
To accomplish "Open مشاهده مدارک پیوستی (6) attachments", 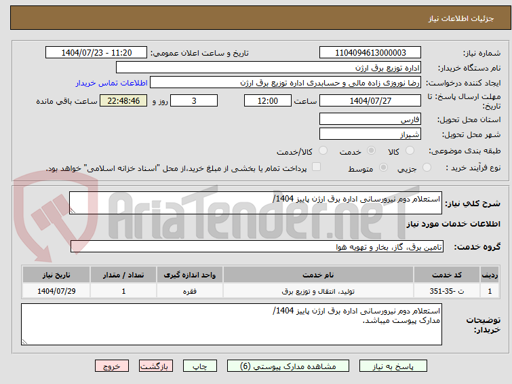I will pyautogui.click(x=288, y=366).
